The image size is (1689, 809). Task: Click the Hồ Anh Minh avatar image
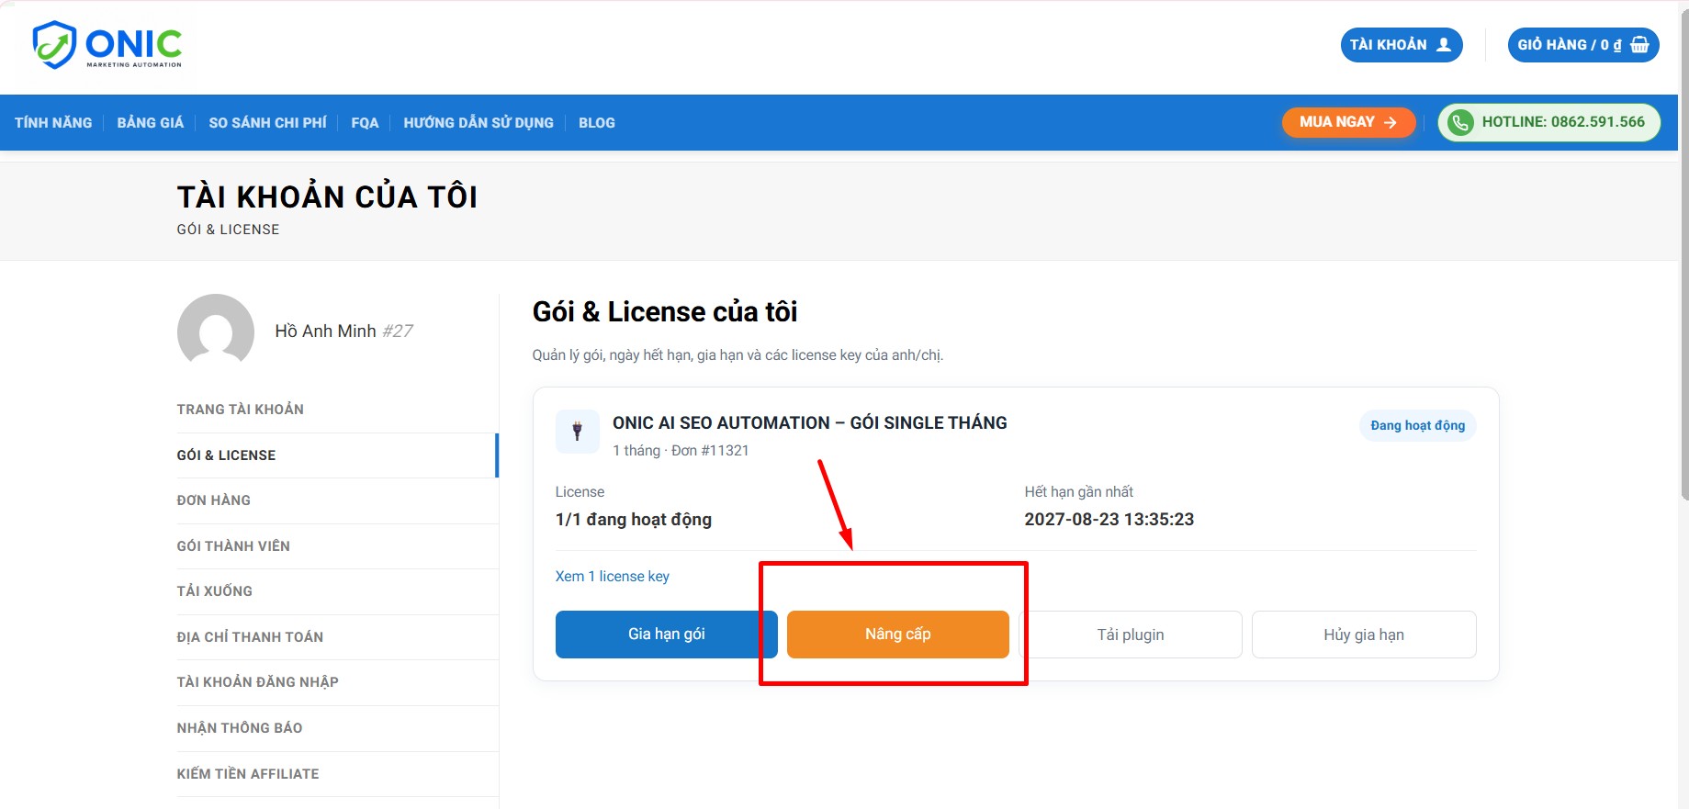coord(216,331)
